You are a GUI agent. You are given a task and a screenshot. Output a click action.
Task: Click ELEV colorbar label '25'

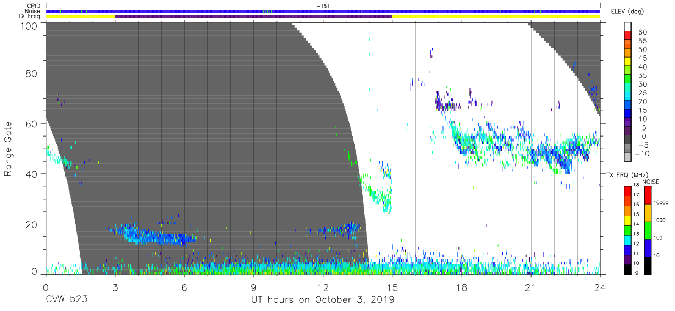(643, 93)
